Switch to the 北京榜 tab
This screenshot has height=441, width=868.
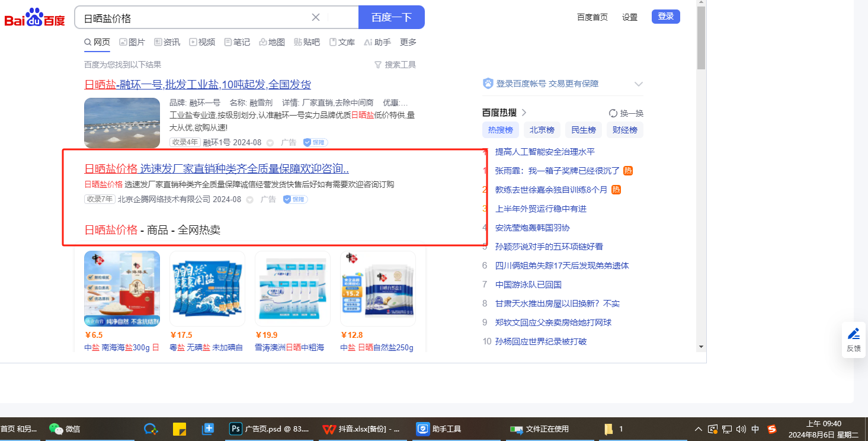point(542,130)
